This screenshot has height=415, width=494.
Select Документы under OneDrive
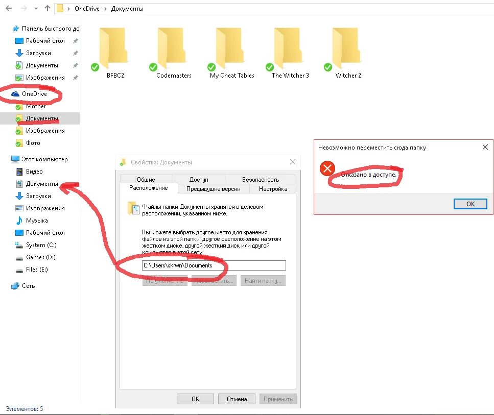coord(41,118)
